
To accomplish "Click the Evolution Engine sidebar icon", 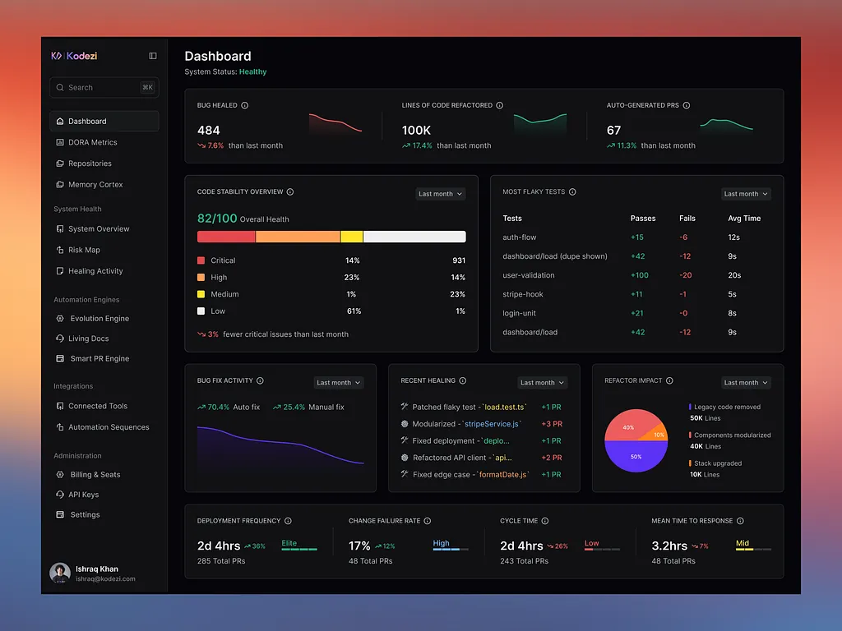I will [60, 318].
